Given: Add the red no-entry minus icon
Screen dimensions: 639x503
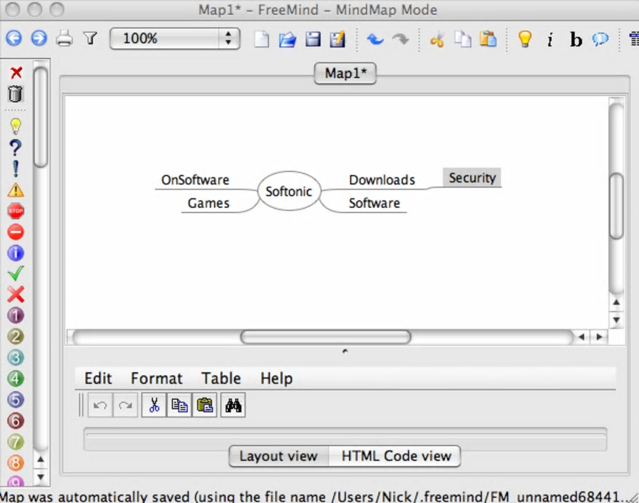Looking at the screenshot, I should pos(16,232).
